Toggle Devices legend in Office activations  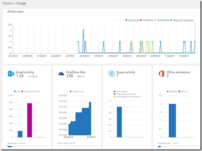(183, 91)
